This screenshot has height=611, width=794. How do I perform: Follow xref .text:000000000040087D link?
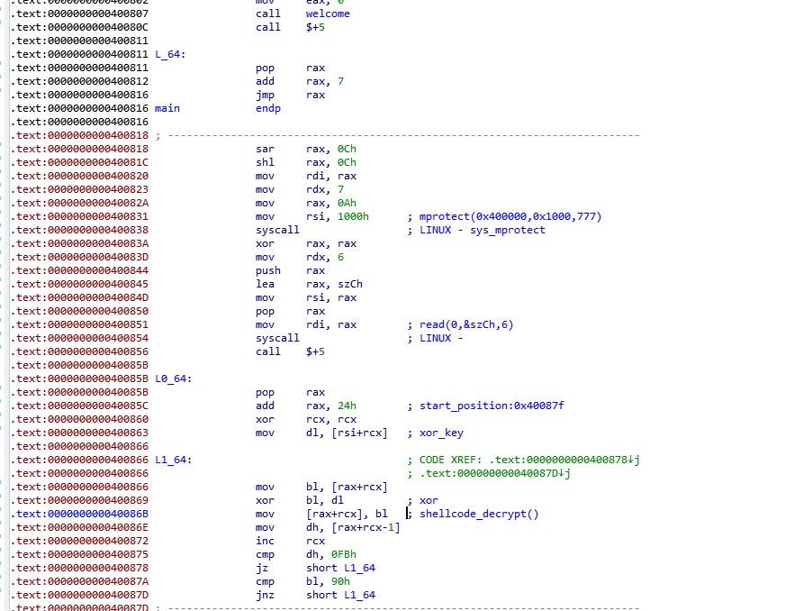tap(495, 473)
